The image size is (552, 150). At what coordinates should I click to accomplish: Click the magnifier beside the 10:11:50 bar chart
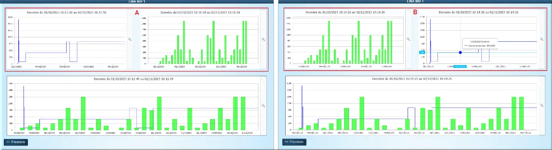pyautogui.click(x=263, y=39)
